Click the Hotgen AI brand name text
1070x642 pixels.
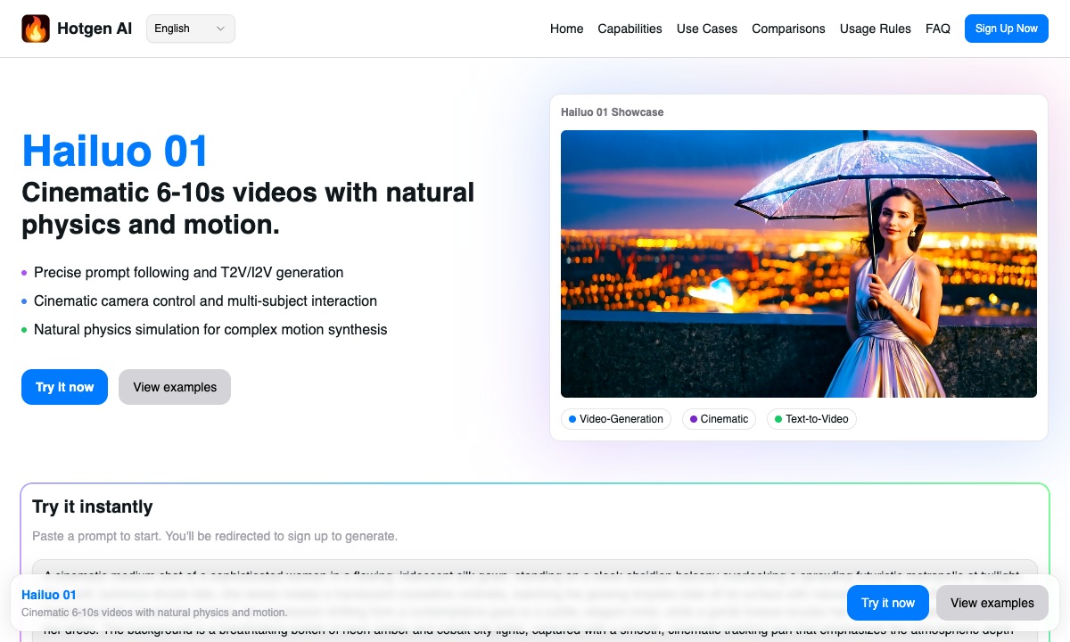point(95,29)
